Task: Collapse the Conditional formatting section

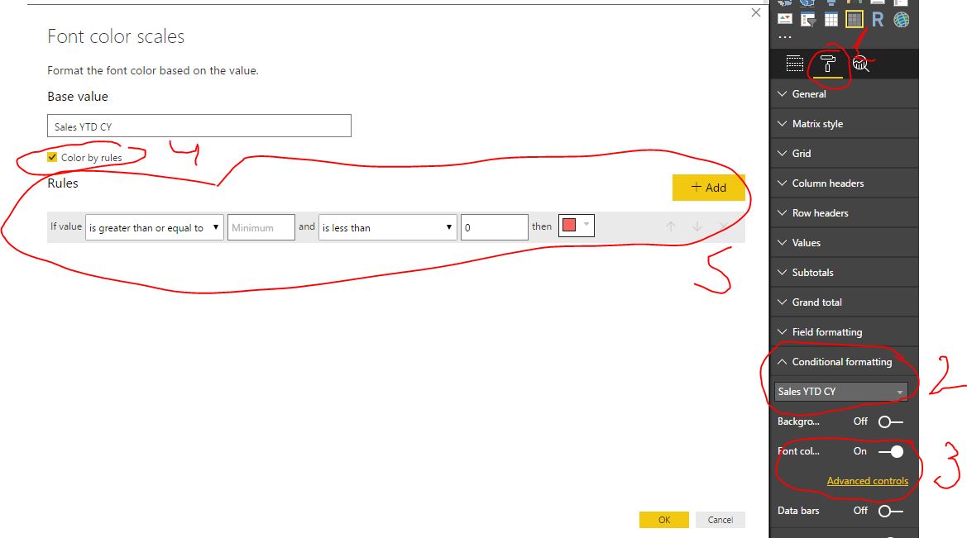Action: 844,361
